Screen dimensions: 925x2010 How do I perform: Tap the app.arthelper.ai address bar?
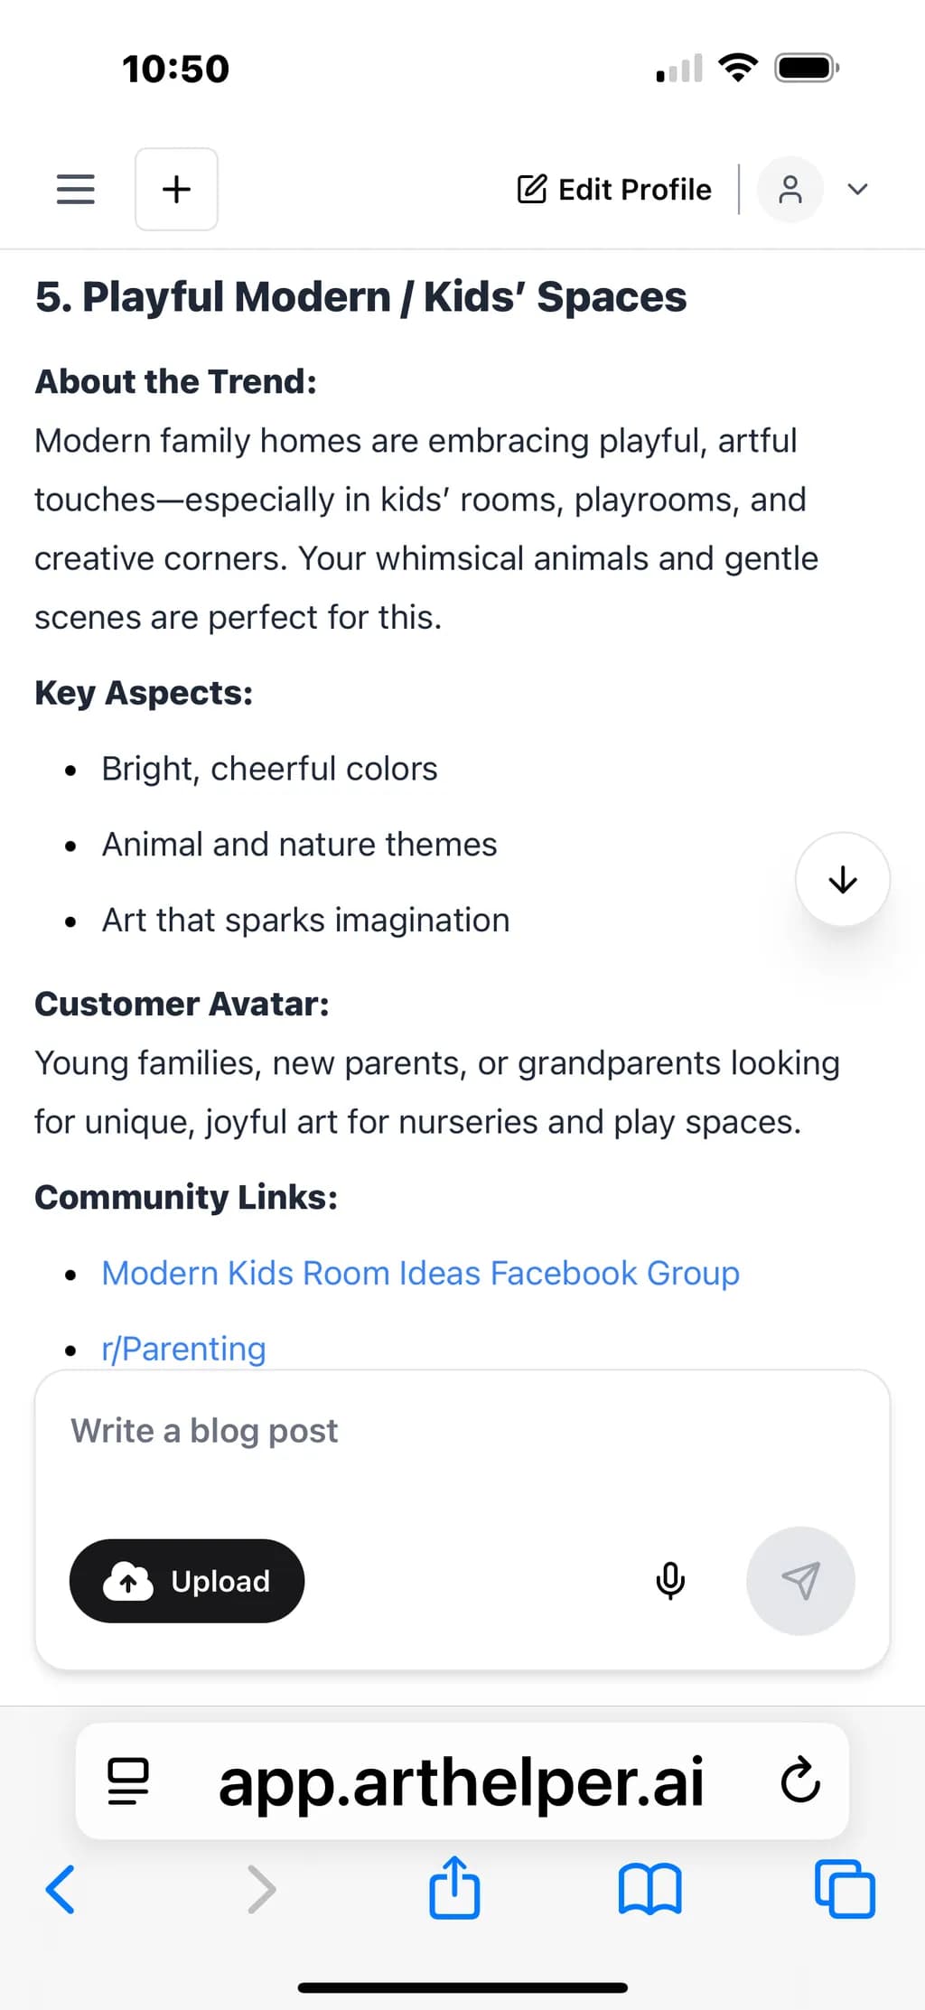462,1781
